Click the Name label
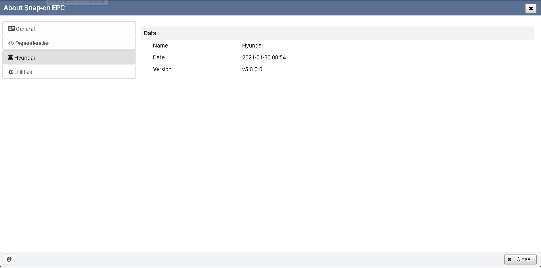The height and width of the screenshot is (268, 541). tap(160, 46)
